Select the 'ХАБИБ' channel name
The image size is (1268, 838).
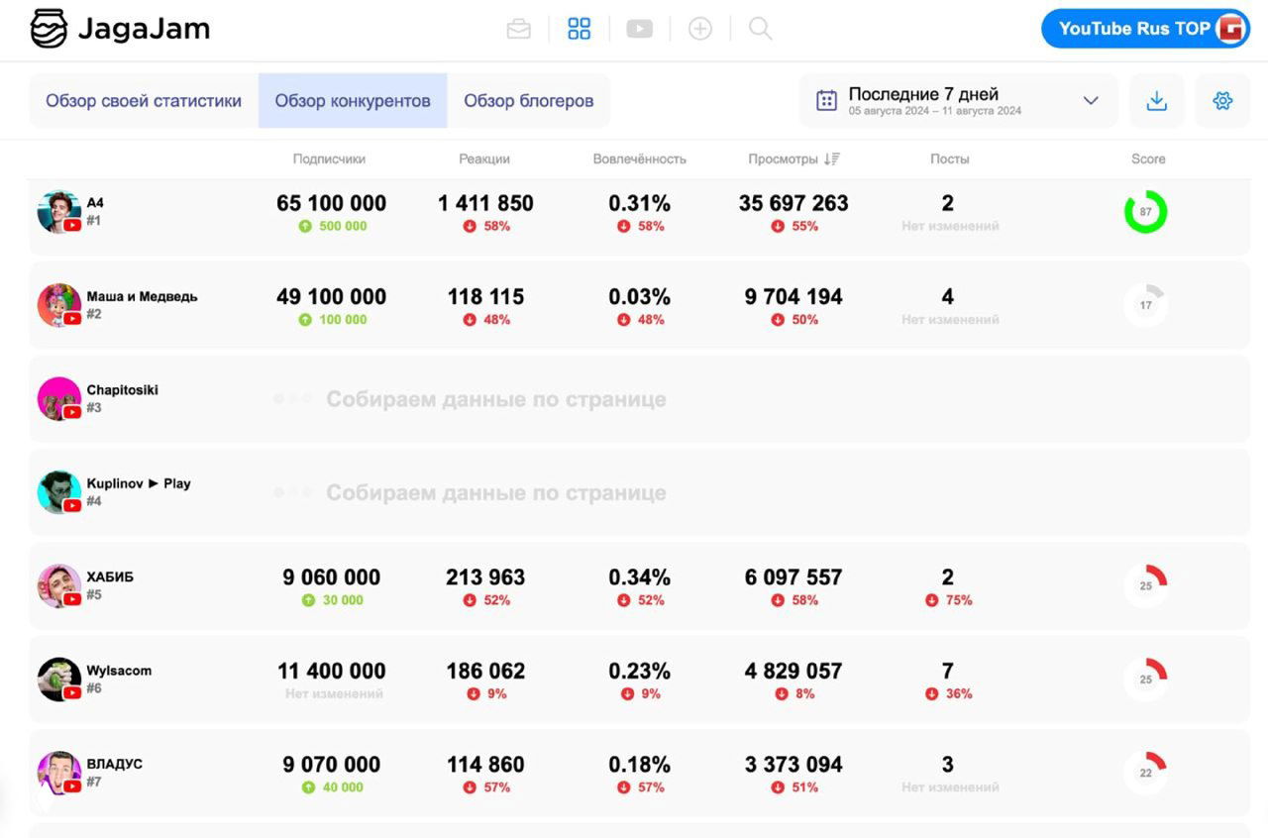(109, 576)
